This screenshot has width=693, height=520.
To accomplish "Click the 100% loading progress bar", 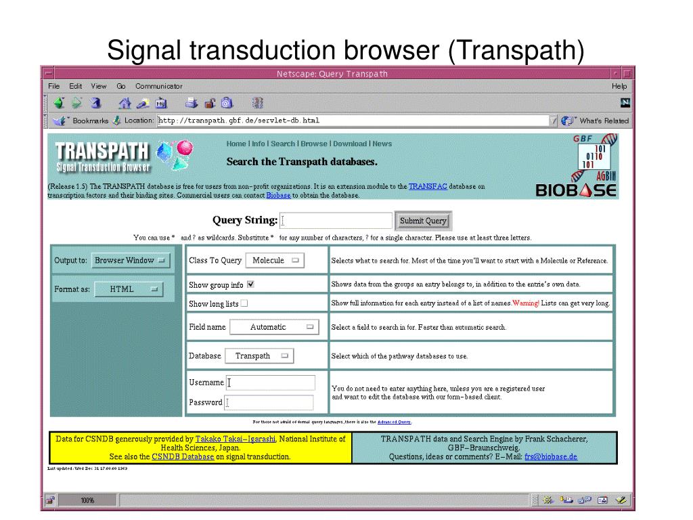I will (87, 500).
